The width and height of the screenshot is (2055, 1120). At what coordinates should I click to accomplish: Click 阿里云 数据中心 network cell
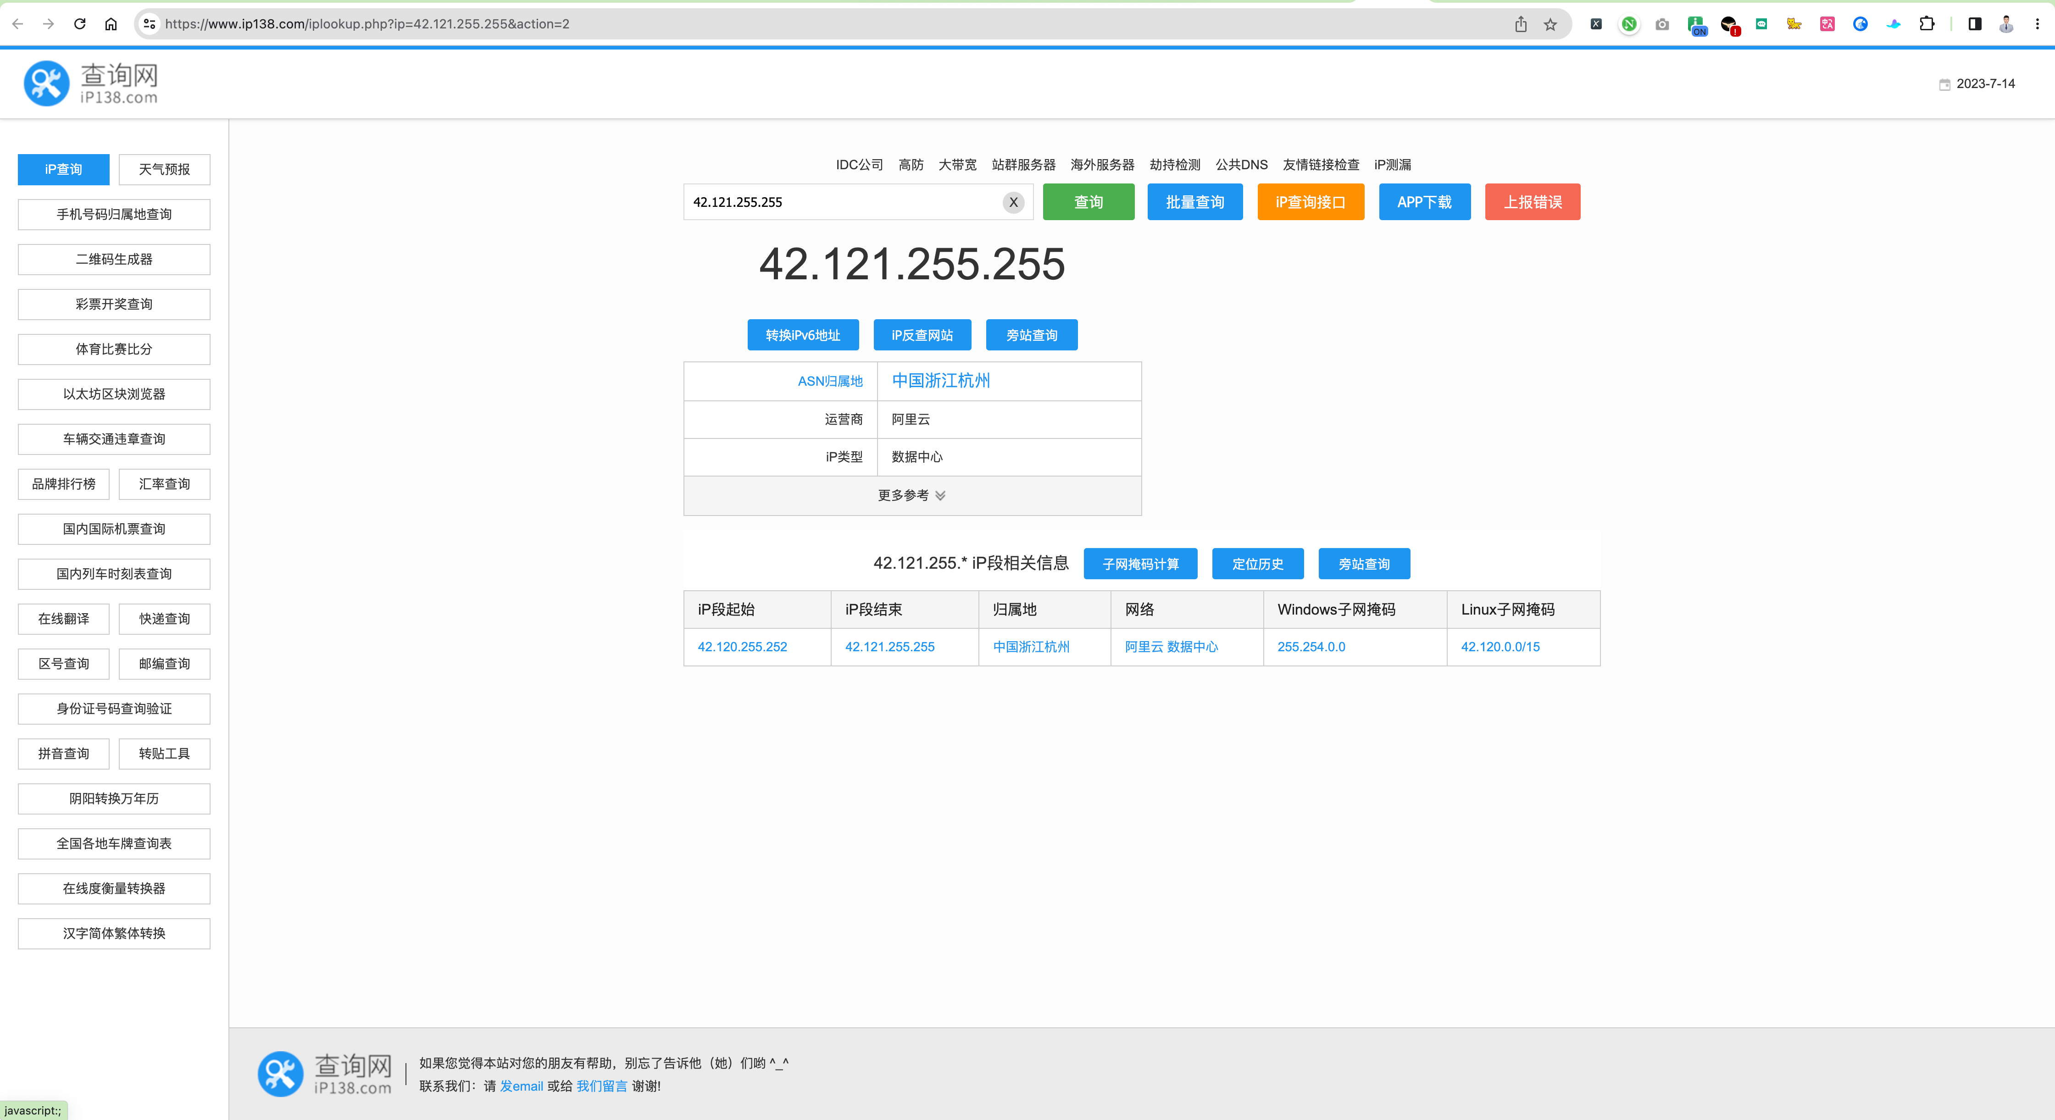[x=1171, y=647]
